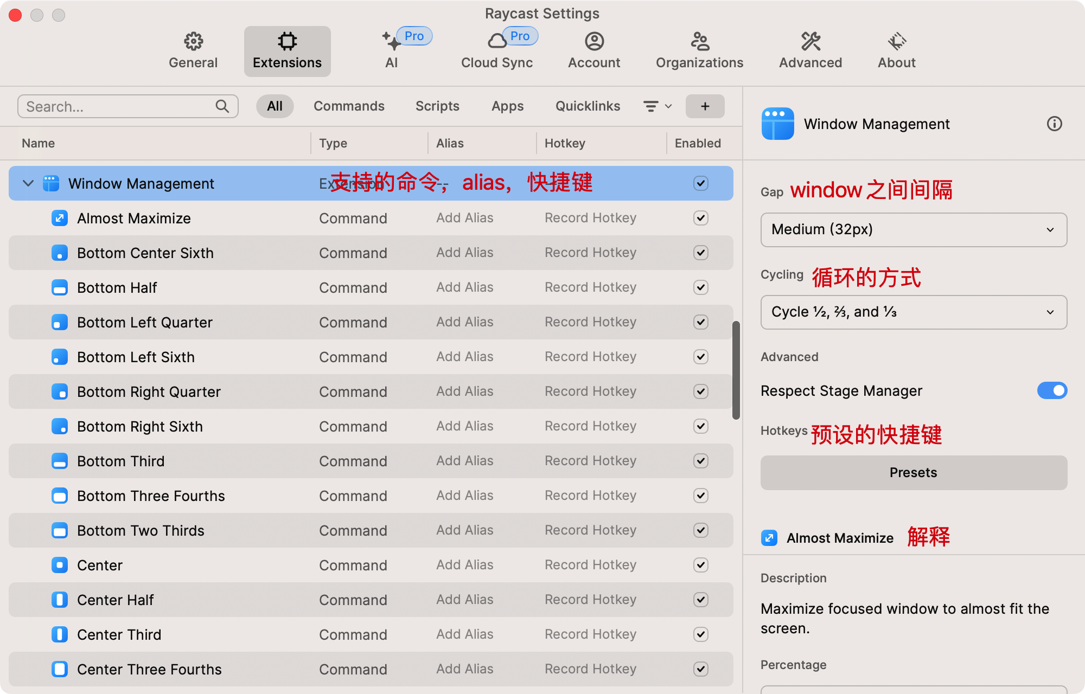Click Record Hotkey for Bottom Third

590,461
